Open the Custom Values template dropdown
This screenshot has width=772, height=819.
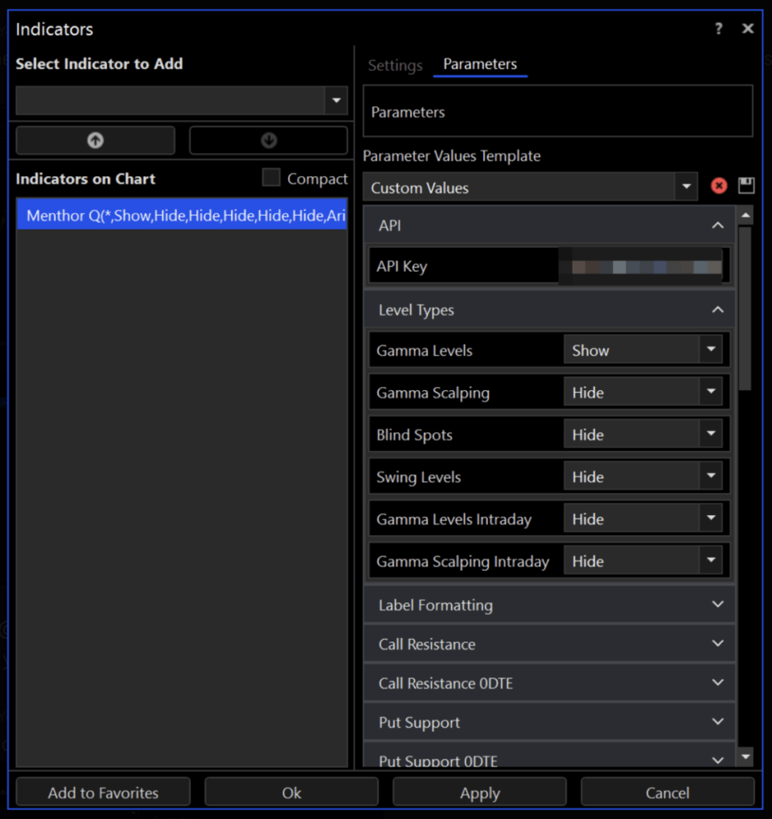686,186
